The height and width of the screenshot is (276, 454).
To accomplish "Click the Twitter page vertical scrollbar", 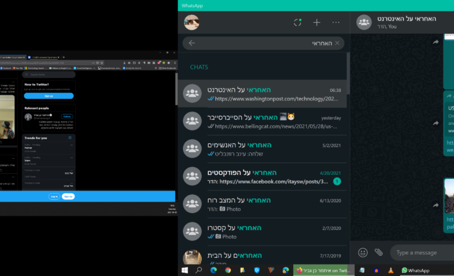I will 176,89.
